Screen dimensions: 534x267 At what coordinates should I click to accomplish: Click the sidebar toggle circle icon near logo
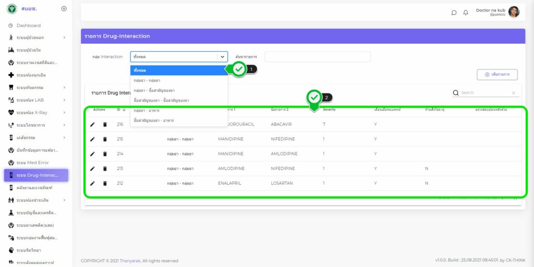(64, 9)
